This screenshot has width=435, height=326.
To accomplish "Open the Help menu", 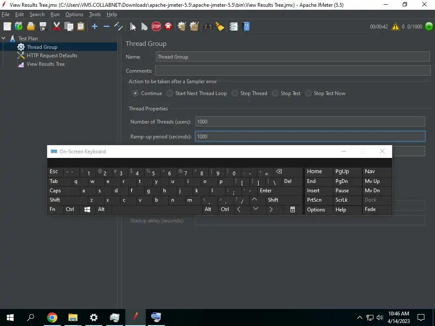I will (x=112, y=14).
